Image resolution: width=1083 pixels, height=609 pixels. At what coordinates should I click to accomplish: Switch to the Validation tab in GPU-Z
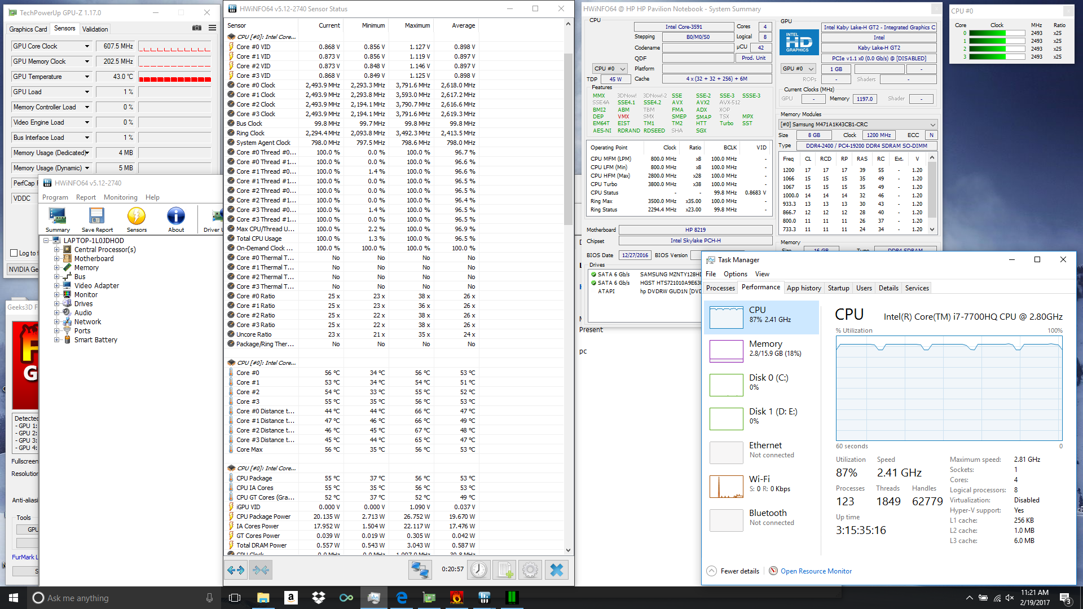[x=95, y=29]
